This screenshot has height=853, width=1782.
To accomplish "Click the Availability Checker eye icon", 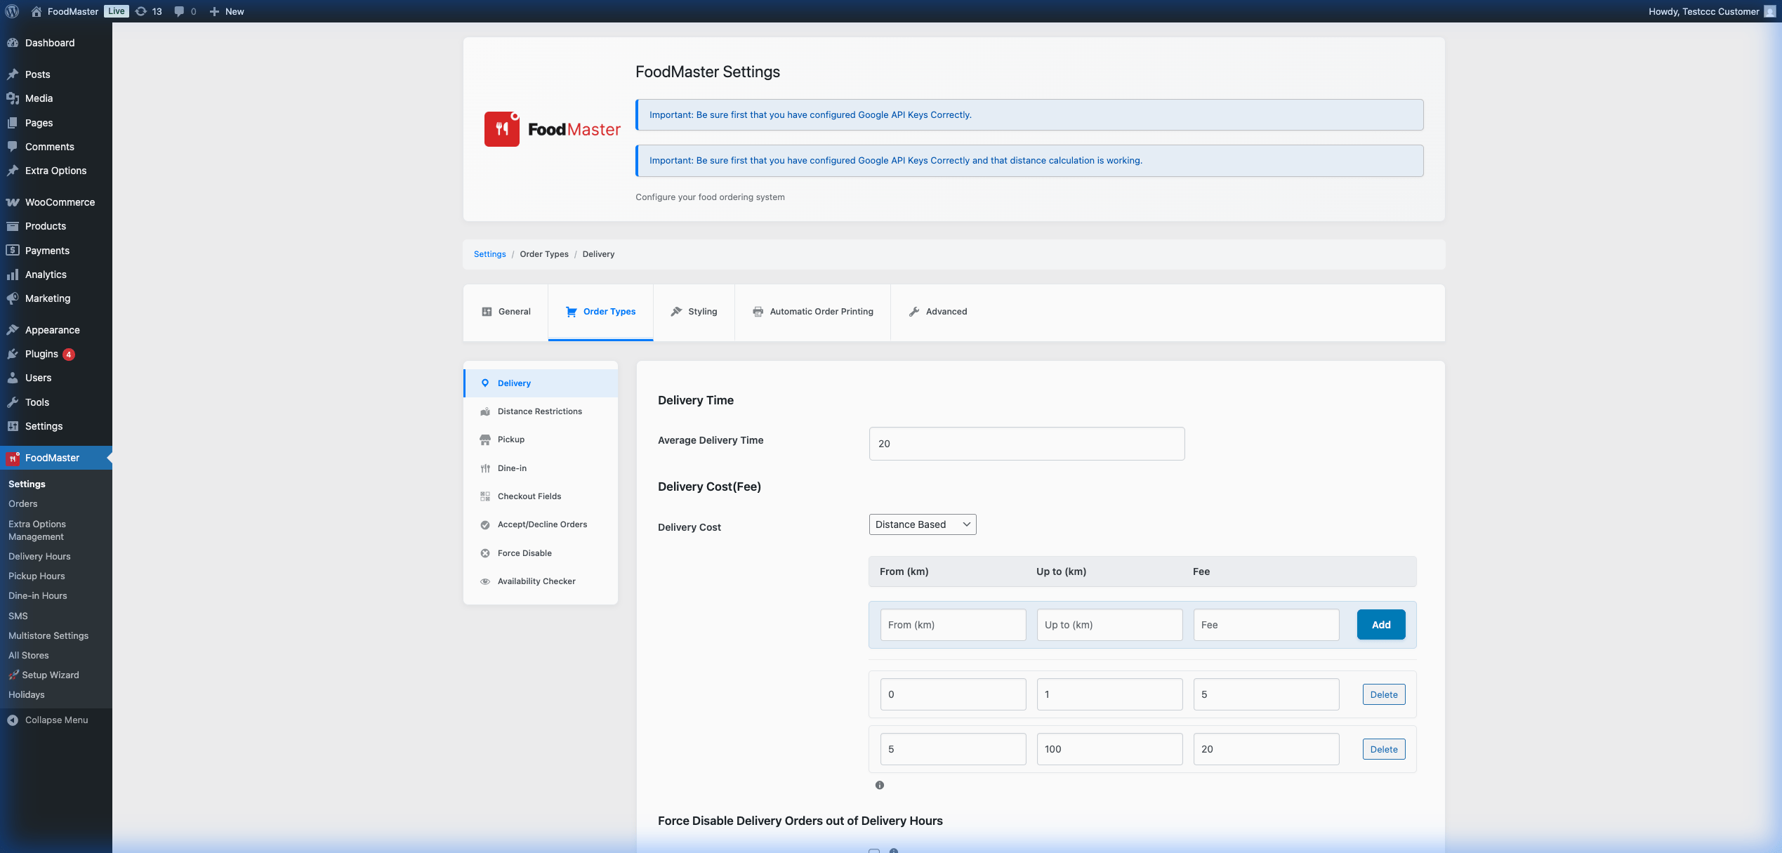I will click(485, 581).
